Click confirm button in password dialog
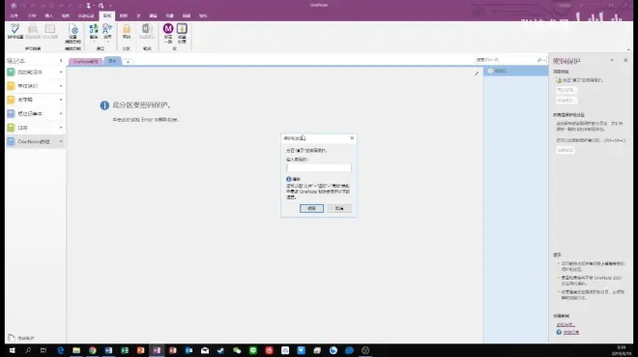Image resolution: width=638 pixels, height=357 pixels. (311, 208)
